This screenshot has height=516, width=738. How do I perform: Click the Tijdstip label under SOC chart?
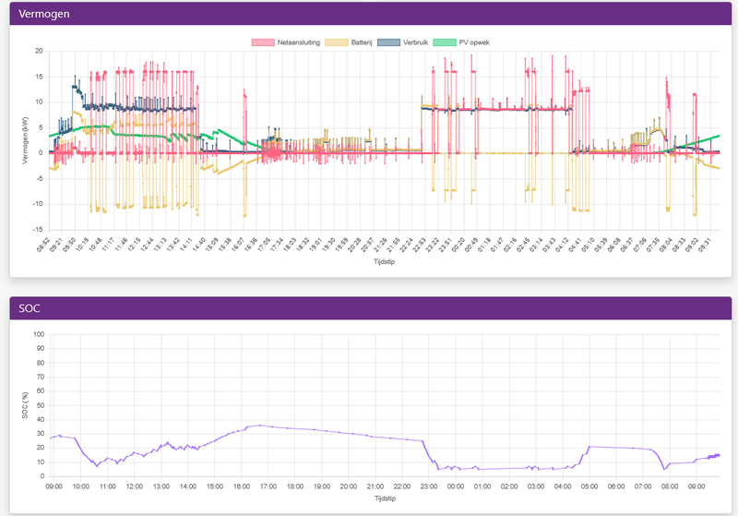coord(385,498)
